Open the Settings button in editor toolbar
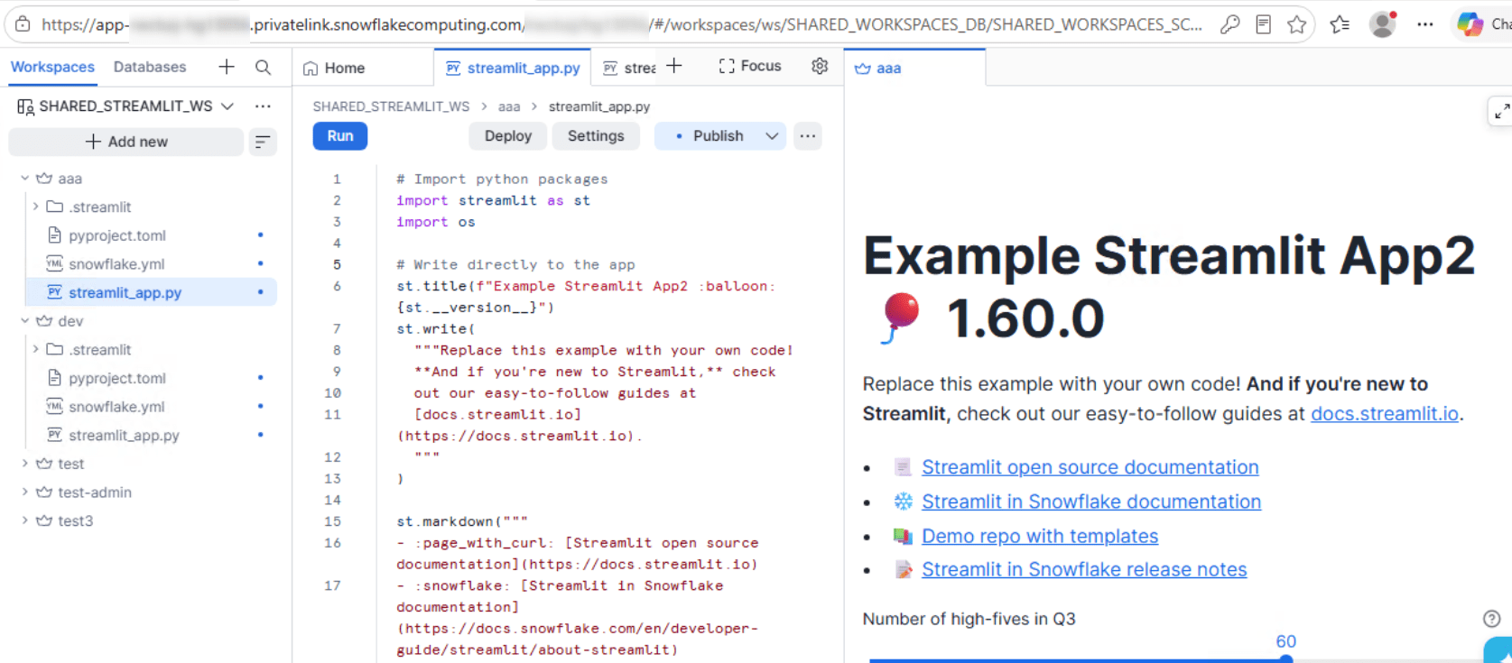Viewport: 1512px width, 663px height. 596,136
